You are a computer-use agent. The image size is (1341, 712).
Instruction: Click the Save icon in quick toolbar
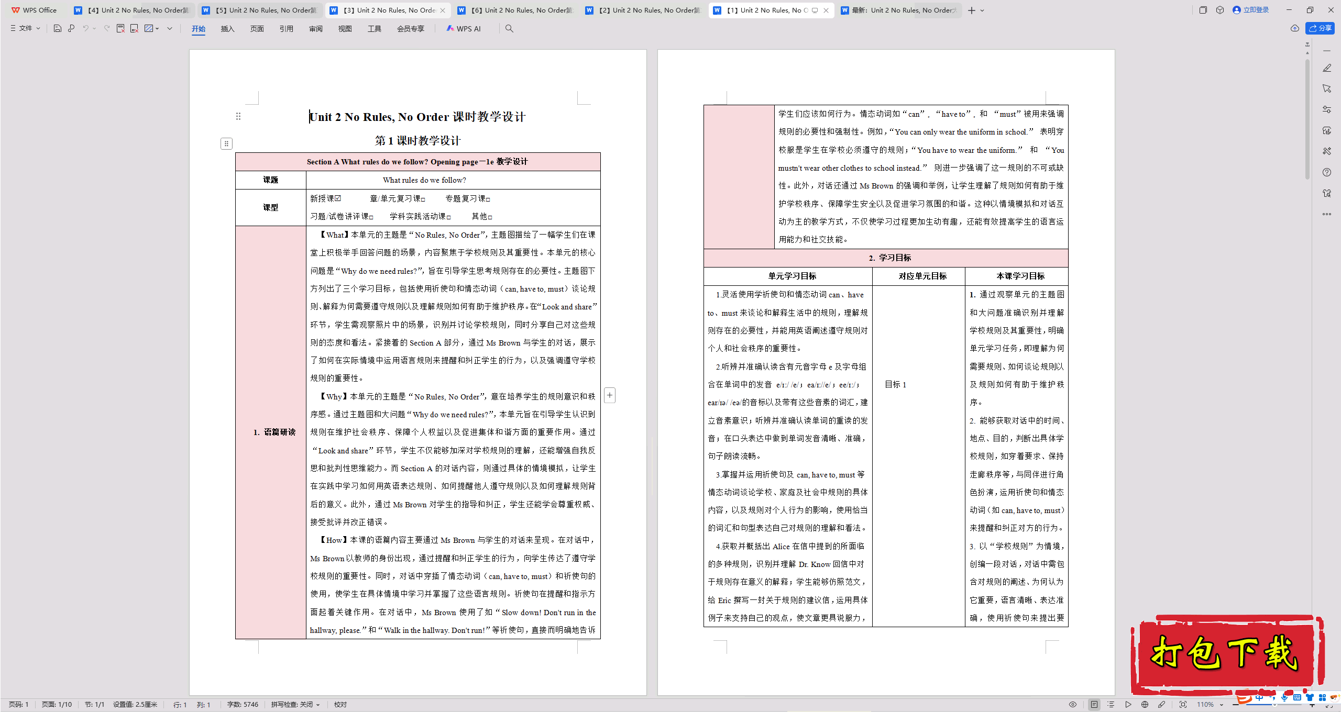pyautogui.click(x=58, y=28)
